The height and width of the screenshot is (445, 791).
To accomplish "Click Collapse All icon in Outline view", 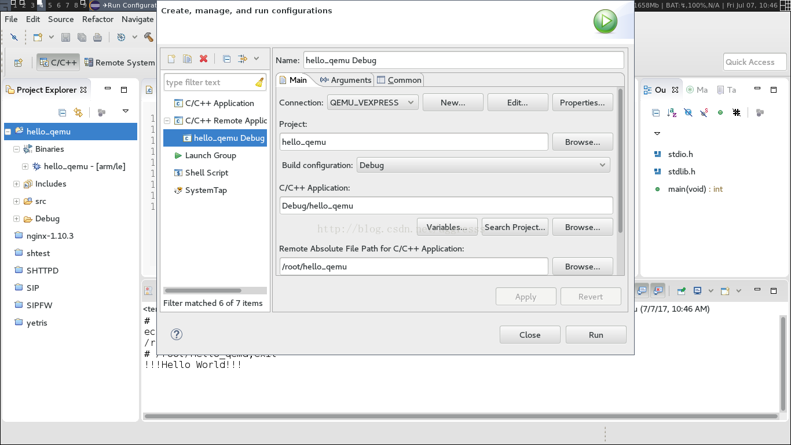I will (656, 112).
